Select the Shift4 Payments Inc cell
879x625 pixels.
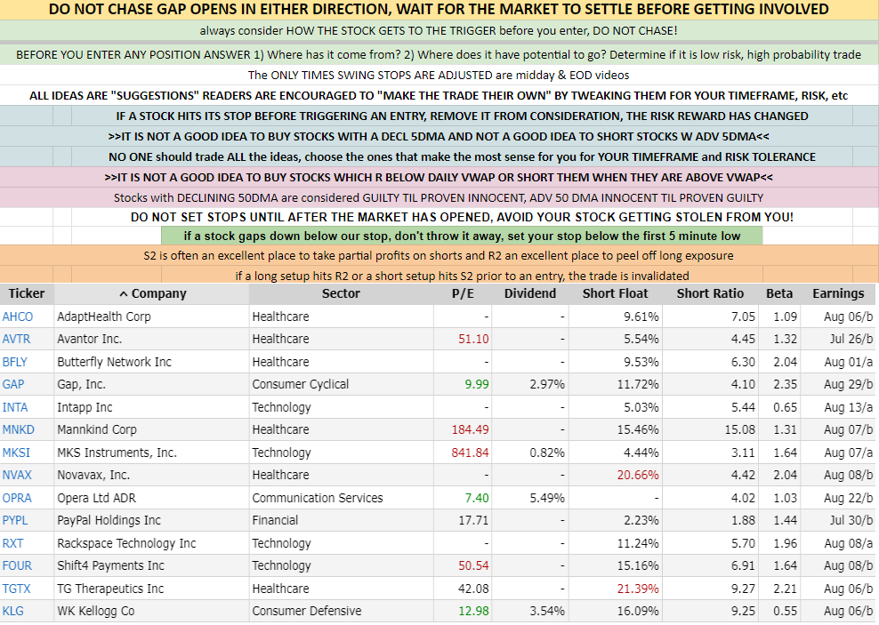coord(151,565)
